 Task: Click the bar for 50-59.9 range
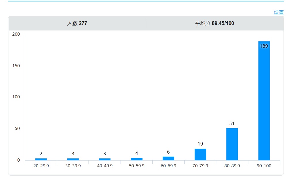[x=136, y=159]
